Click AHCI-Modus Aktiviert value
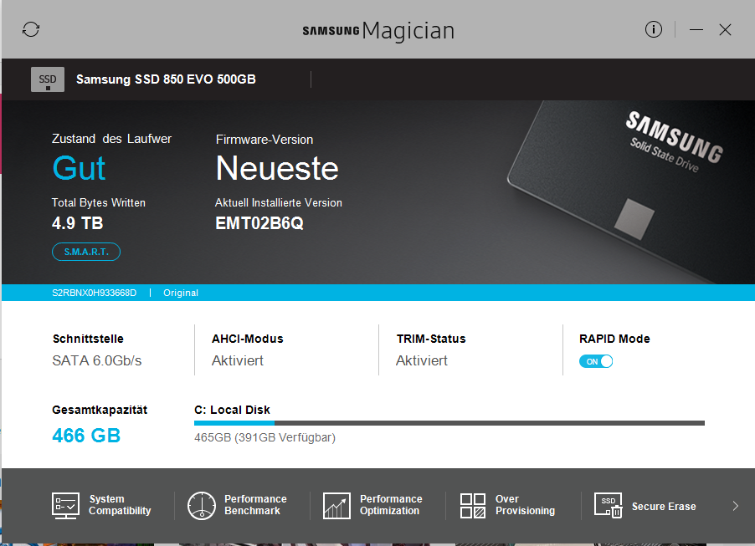Viewport: 755px width, 546px height. (x=238, y=360)
